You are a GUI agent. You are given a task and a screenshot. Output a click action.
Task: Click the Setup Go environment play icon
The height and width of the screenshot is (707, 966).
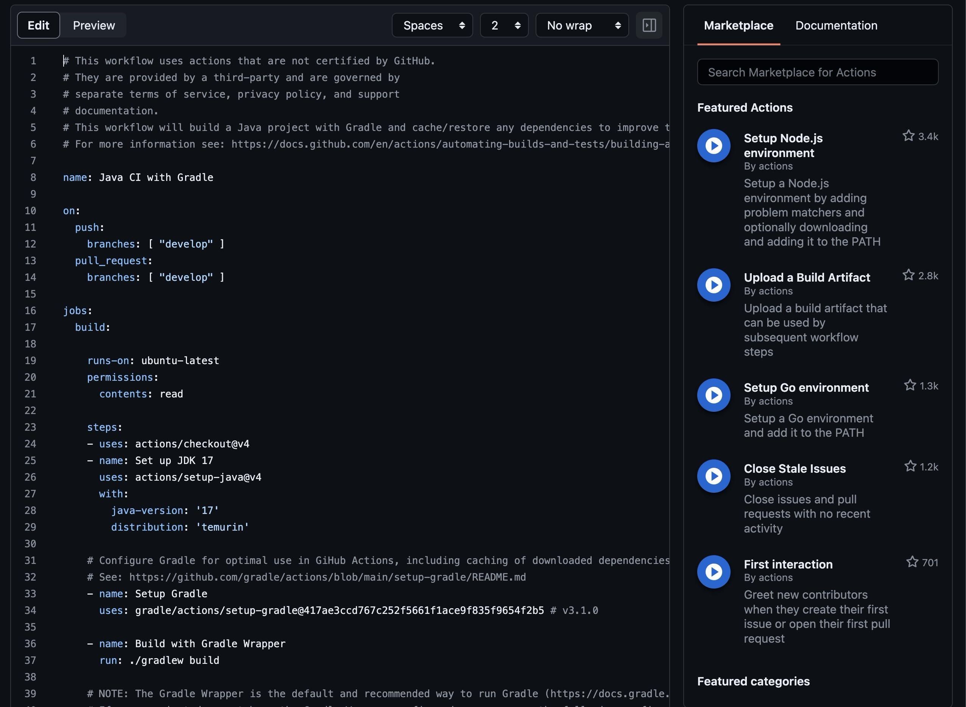tap(714, 395)
